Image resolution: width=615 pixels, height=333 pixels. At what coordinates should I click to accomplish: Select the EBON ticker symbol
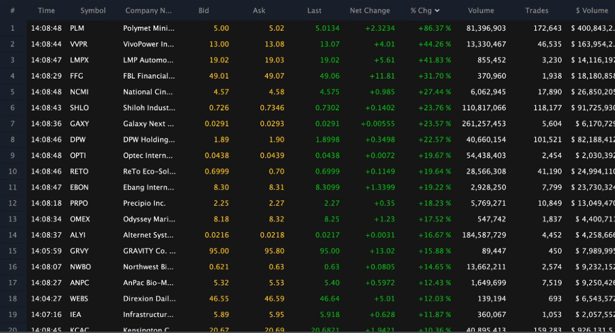point(79,187)
